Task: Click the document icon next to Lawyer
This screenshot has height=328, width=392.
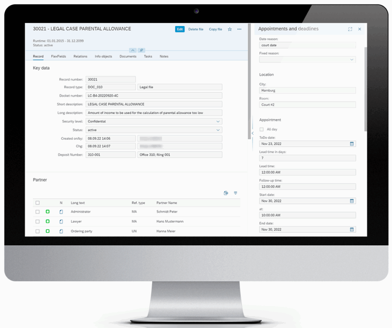Action: click(x=61, y=221)
